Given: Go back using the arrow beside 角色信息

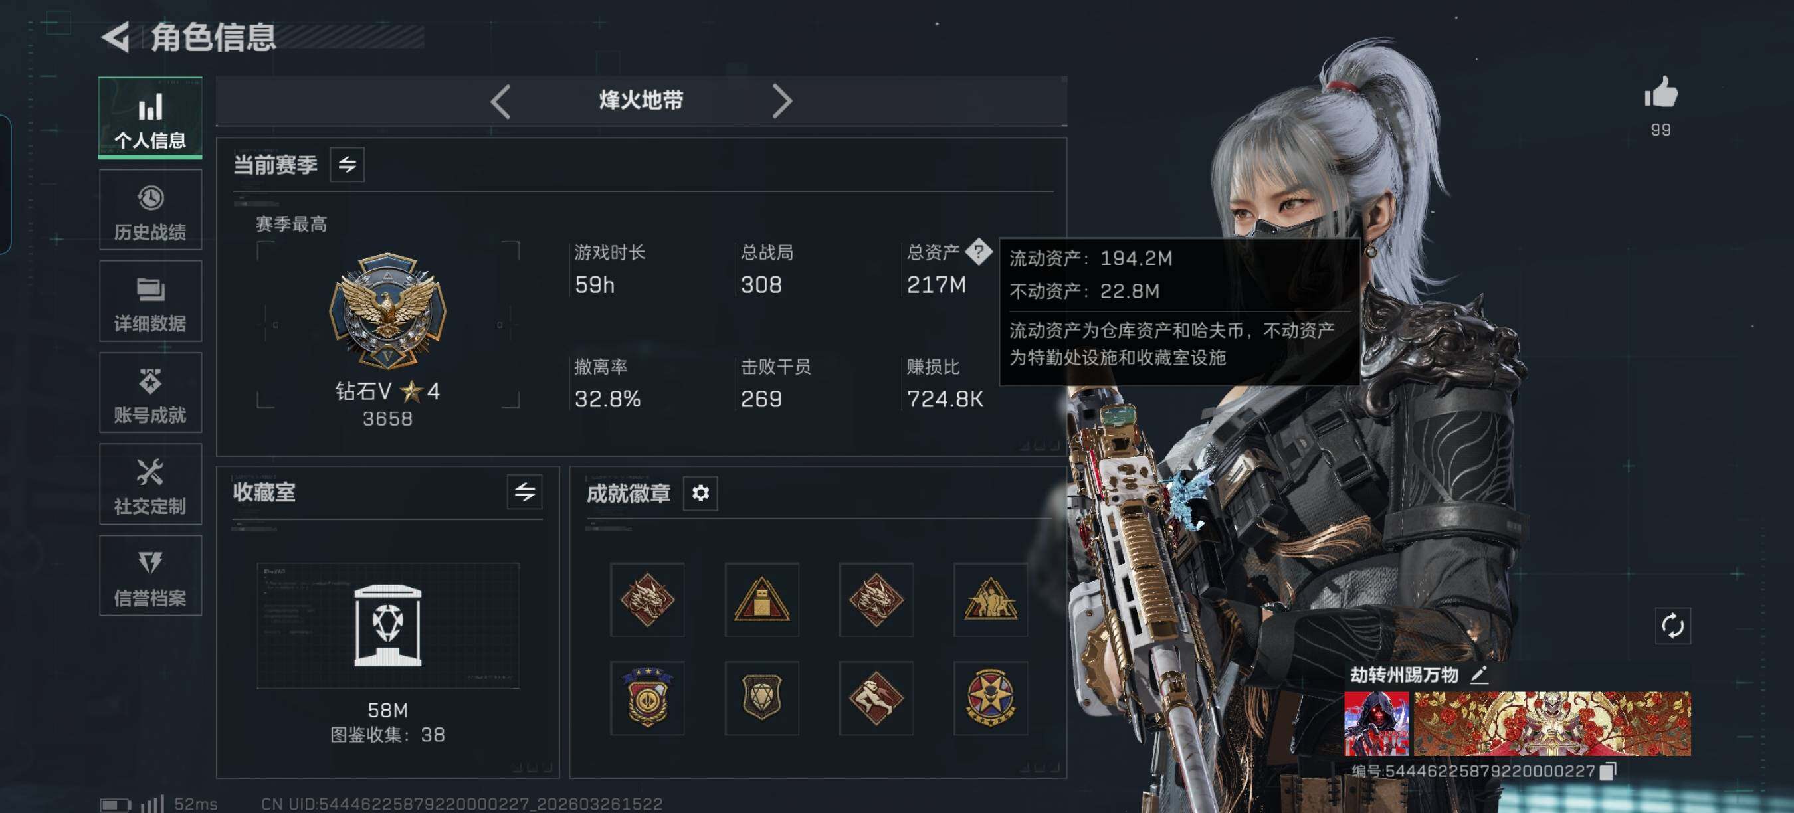Looking at the screenshot, I should (x=116, y=37).
